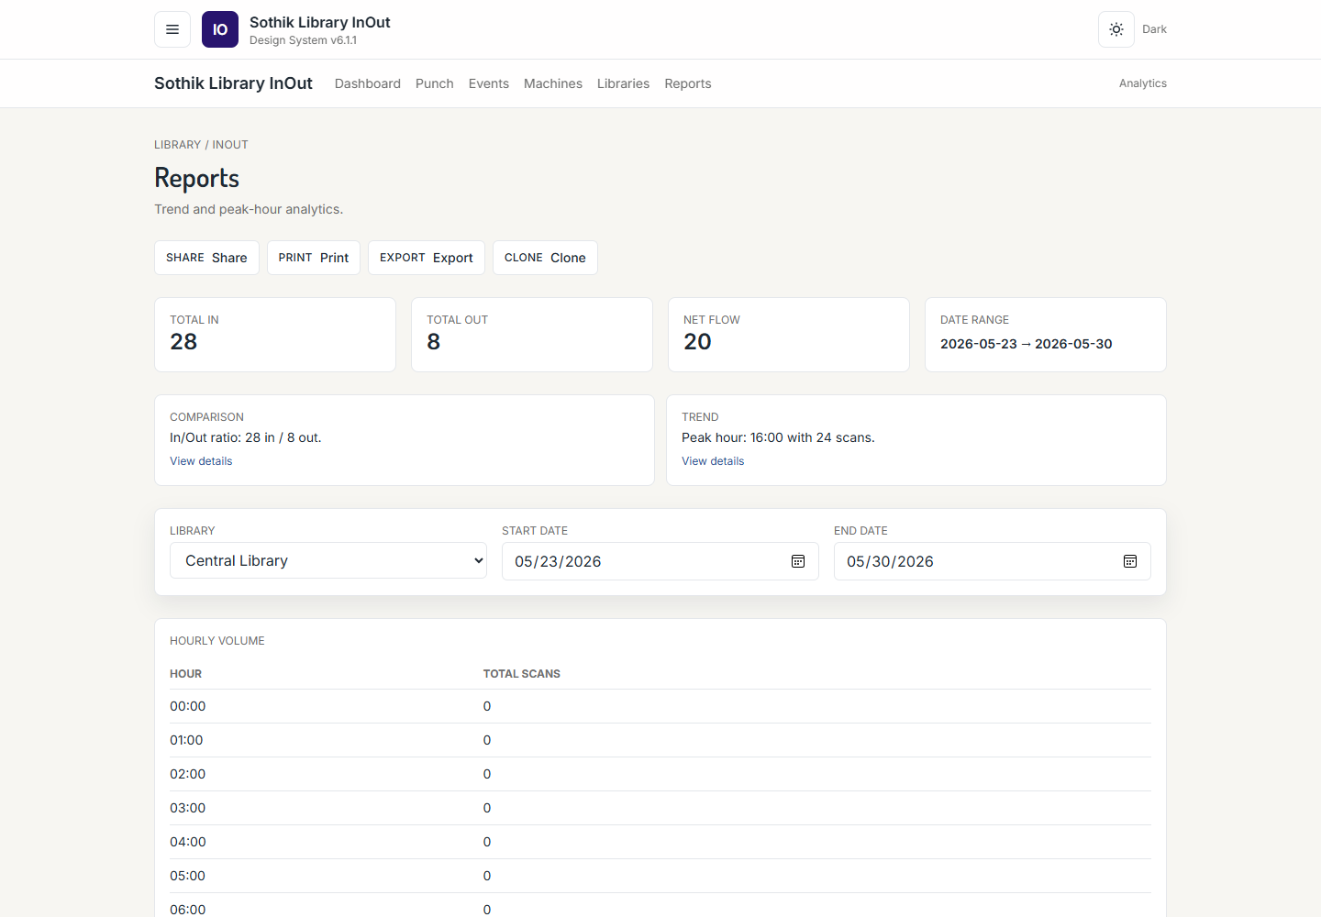Viewport: 1321px width, 917px height.
Task: Select the Total Out value 8
Action: (434, 342)
